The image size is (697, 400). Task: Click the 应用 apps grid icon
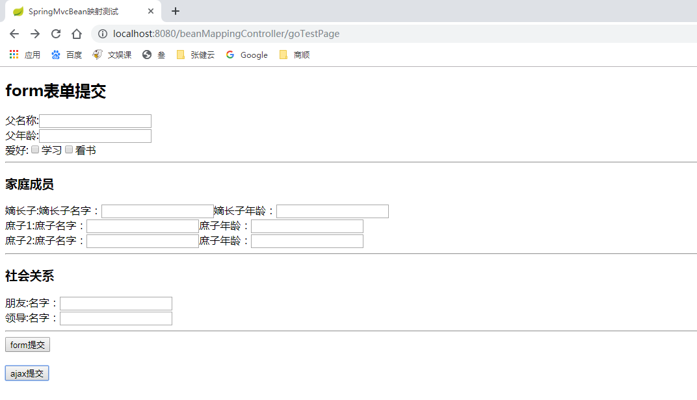coord(13,55)
